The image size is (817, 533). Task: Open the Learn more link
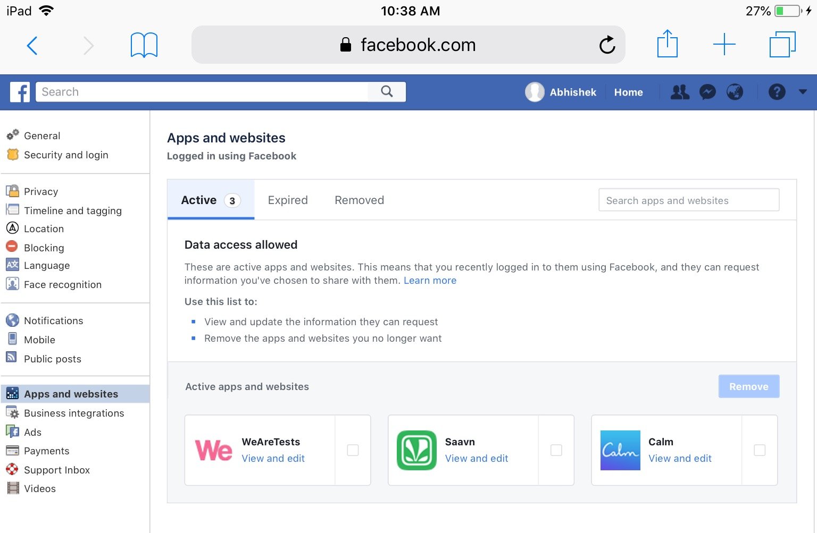pos(430,280)
